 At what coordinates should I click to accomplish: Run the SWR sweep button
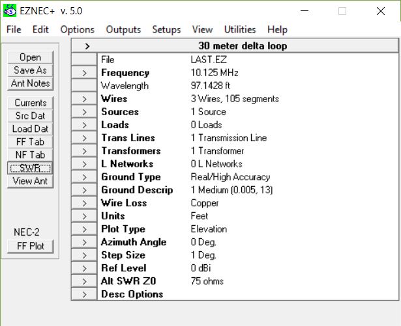point(31,168)
